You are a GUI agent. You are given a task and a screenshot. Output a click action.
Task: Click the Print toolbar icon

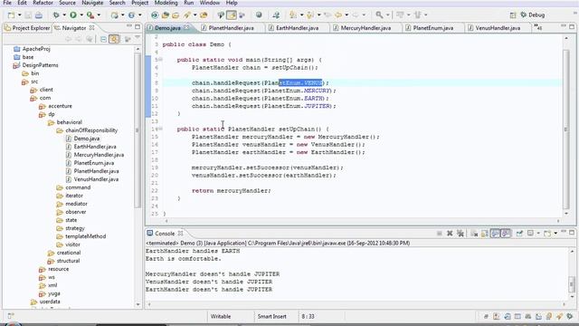(38, 15)
